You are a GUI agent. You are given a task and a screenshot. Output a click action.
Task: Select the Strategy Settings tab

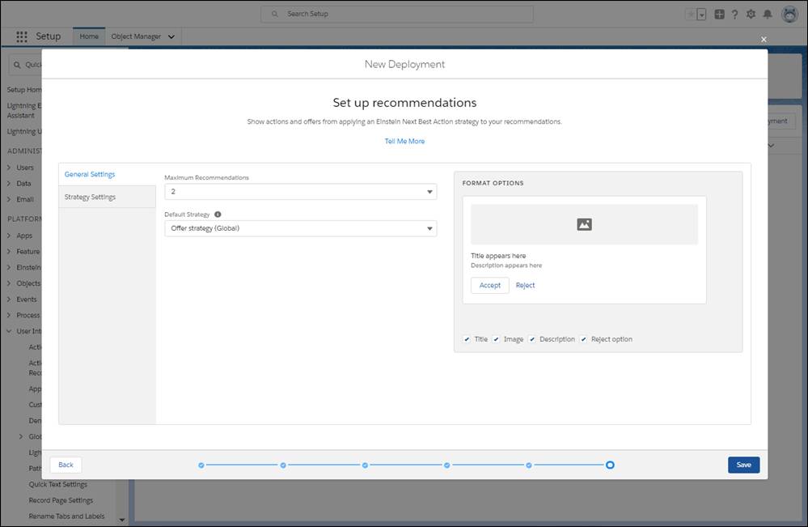point(108,197)
